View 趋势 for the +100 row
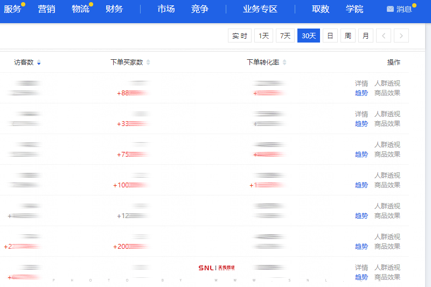The image size is (431, 287). 361,185
